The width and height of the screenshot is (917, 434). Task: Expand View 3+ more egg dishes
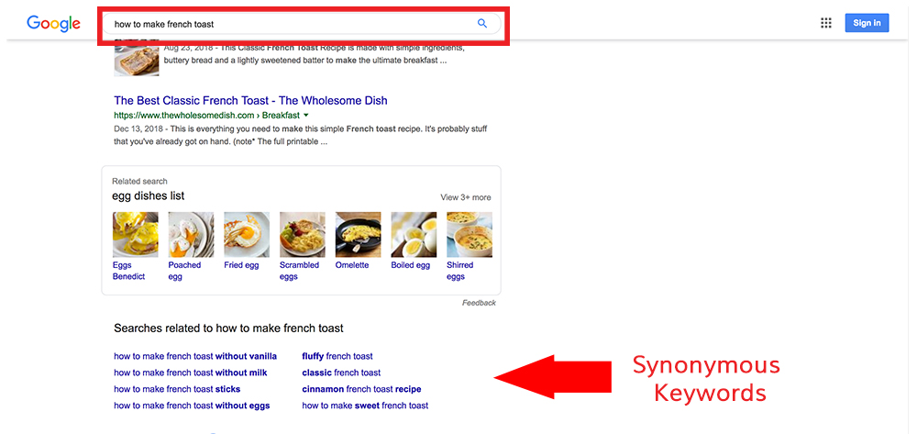[x=466, y=197]
